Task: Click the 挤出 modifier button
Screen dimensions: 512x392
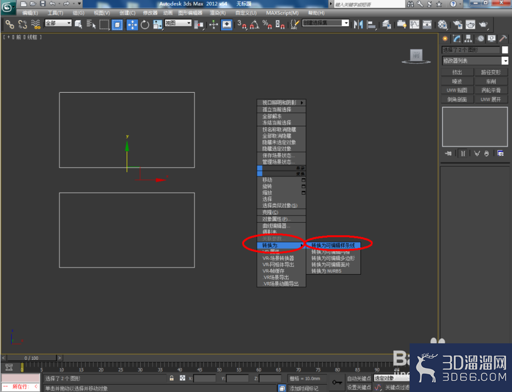Action: pyautogui.click(x=457, y=72)
